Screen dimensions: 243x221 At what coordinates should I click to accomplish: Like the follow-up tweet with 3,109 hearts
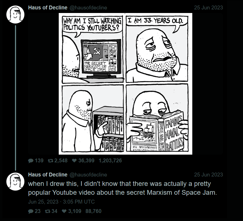(x=64, y=211)
